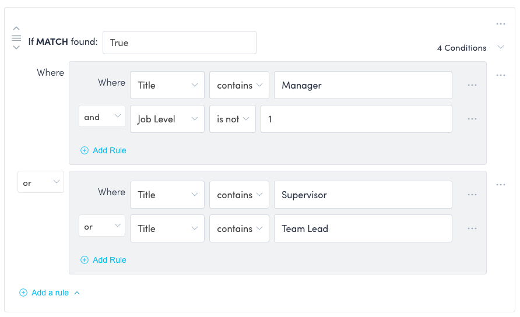Open the 'or' dropdown between rule groups

(41, 182)
